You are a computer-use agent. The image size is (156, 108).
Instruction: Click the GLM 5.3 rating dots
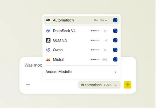pos(95,40)
